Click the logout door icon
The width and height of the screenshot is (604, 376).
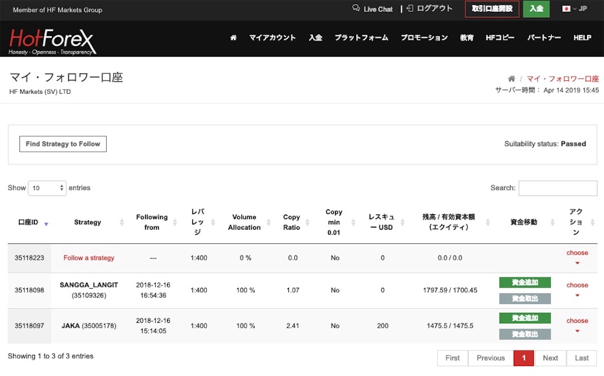pos(410,8)
